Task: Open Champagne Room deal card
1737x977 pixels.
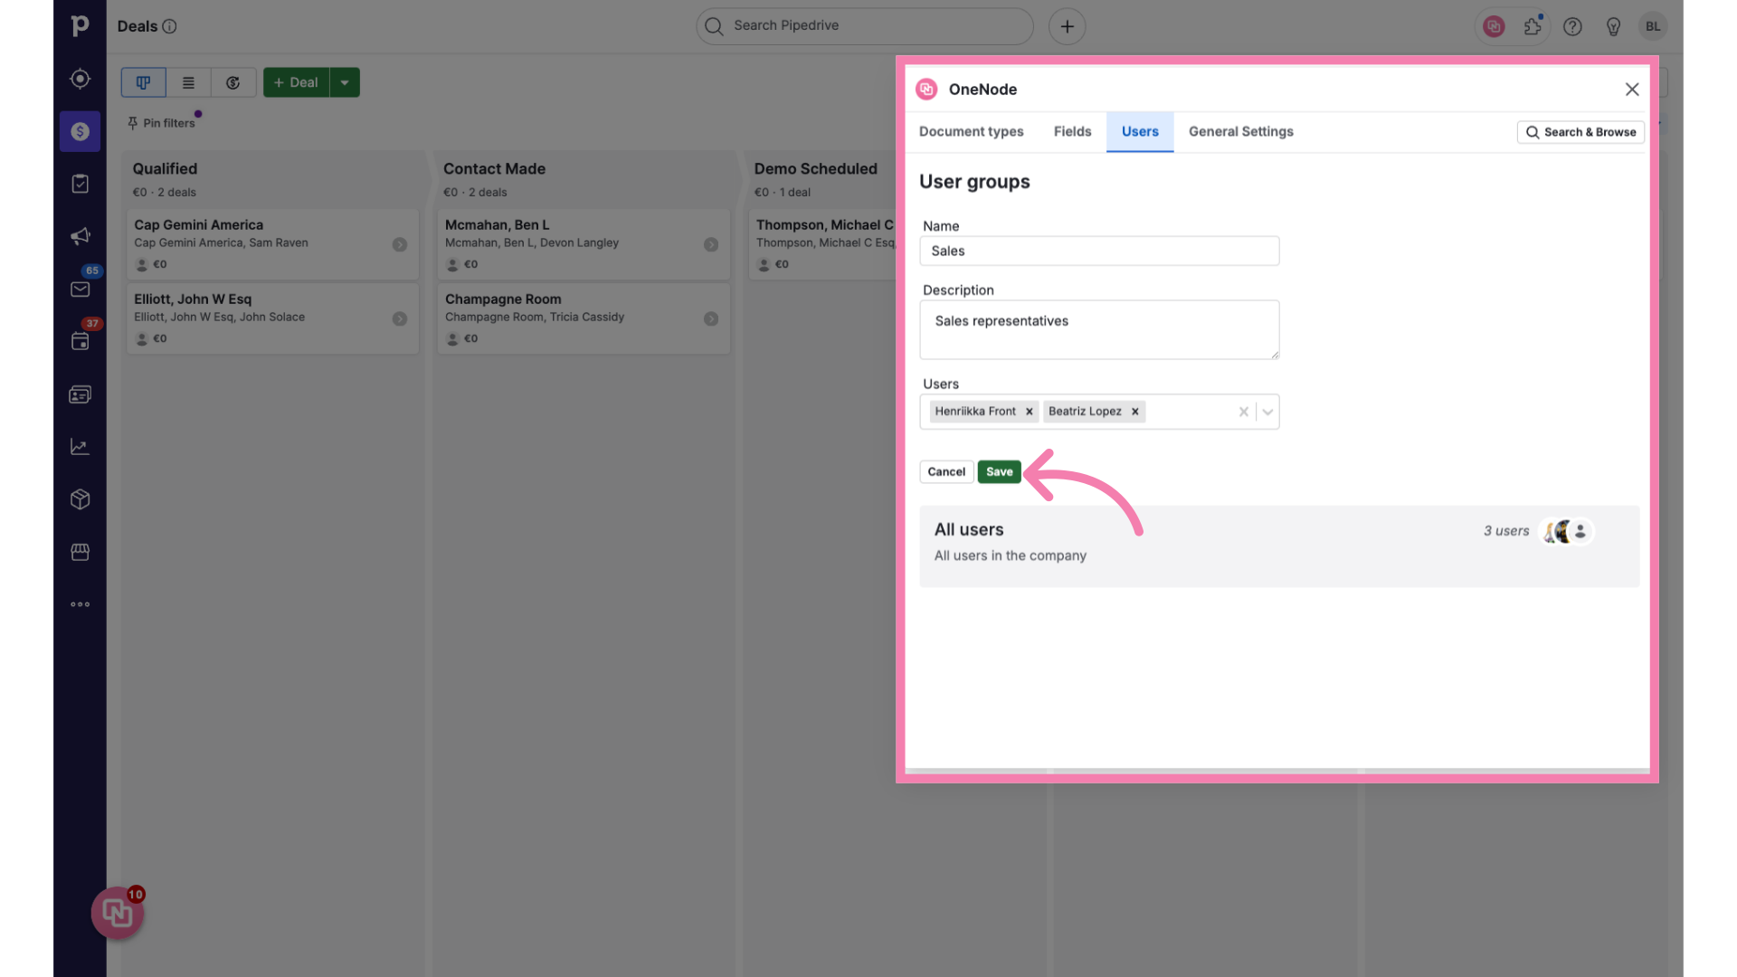Action: click(584, 318)
